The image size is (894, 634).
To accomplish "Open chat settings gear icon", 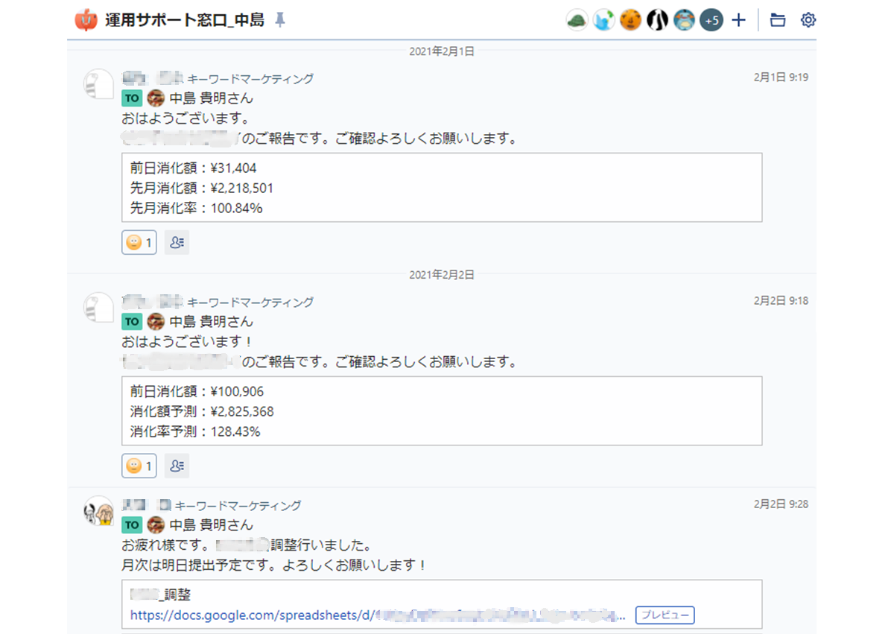I will [x=808, y=20].
